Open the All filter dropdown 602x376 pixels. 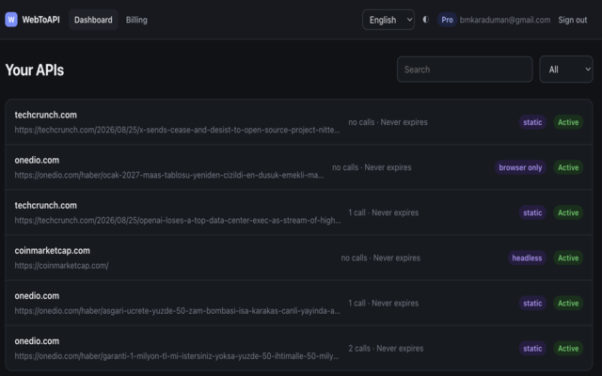pyautogui.click(x=566, y=70)
